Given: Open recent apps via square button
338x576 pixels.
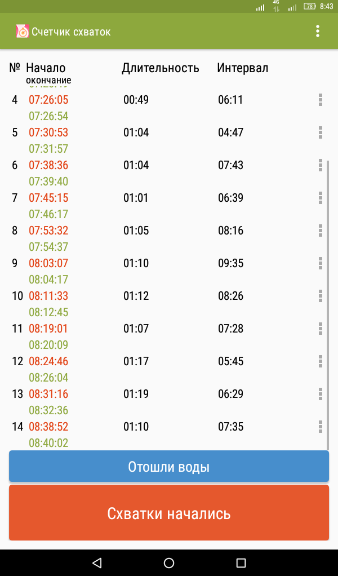Looking at the screenshot, I should (241, 562).
